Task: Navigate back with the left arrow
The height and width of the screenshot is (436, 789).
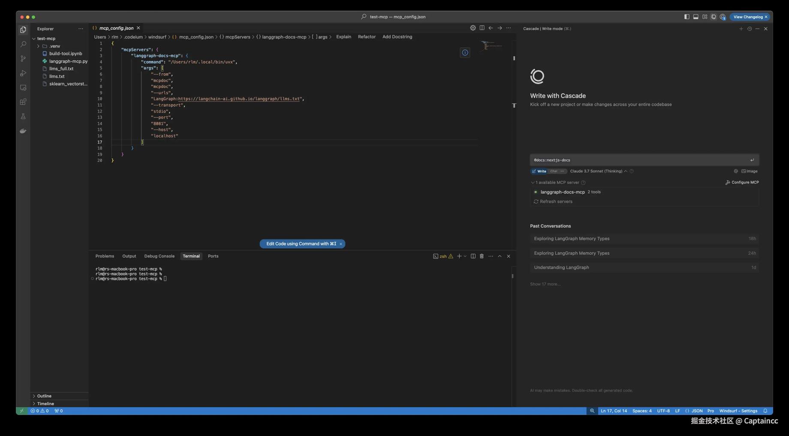Action: (491, 28)
